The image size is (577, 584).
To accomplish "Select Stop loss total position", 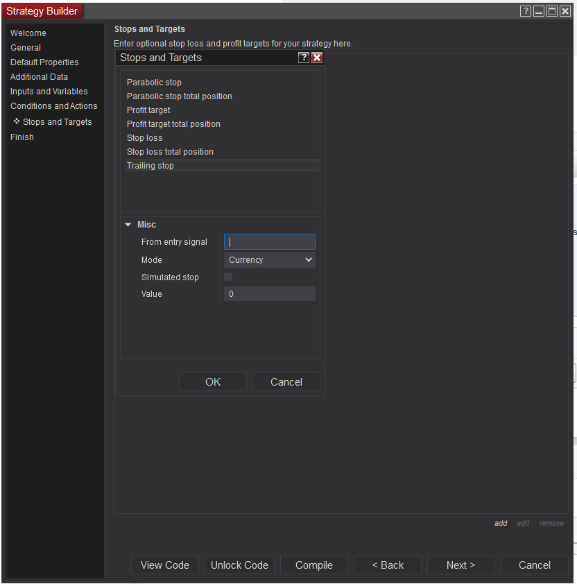I will (223, 152).
